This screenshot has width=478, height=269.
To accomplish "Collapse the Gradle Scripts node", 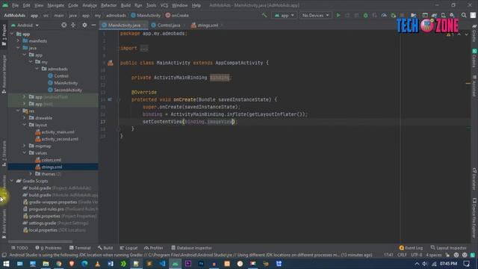I will click(x=12, y=181).
